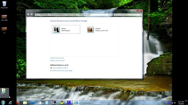Close the Manage Accounts window
This screenshot has width=188, height=105.
[140, 11]
